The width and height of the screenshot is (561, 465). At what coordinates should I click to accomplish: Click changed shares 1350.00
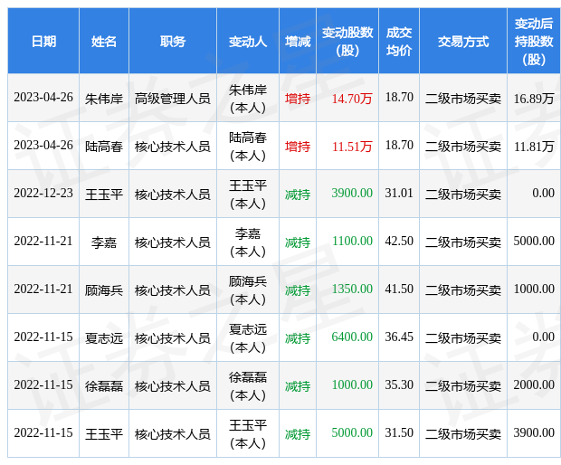tap(352, 289)
